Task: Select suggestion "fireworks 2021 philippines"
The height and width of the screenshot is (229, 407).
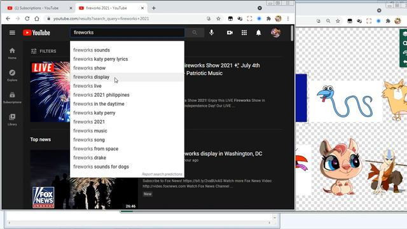Action: pyautogui.click(x=127, y=95)
